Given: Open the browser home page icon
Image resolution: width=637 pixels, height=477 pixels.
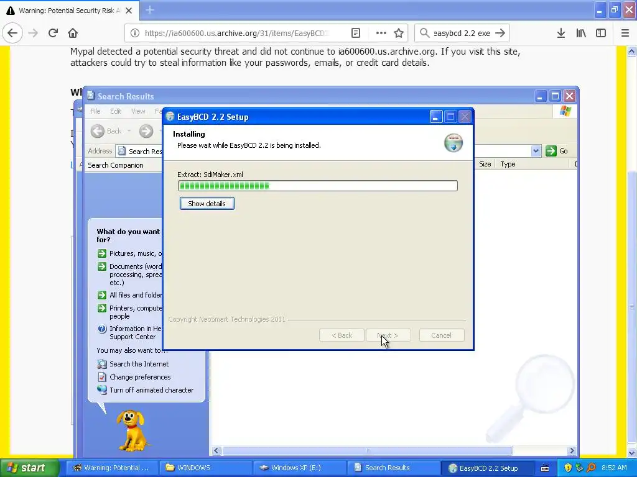Looking at the screenshot, I should pos(73,33).
